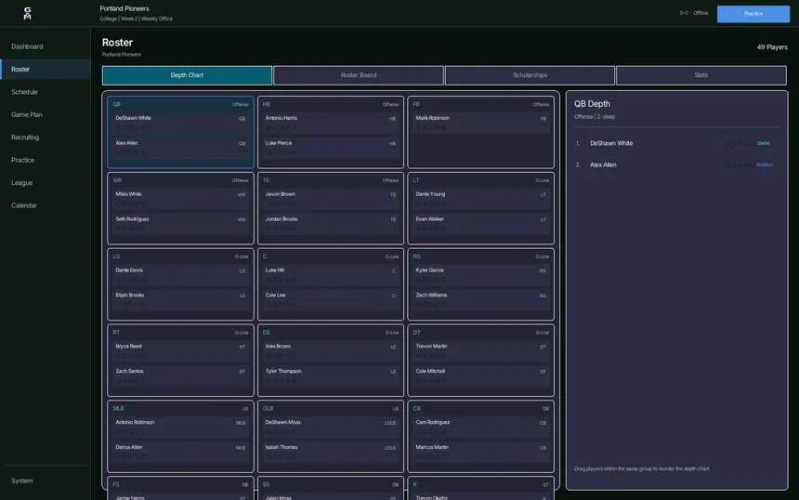Click the Portland Pioneers team name header
This screenshot has width=799, height=500.
click(x=124, y=8)
